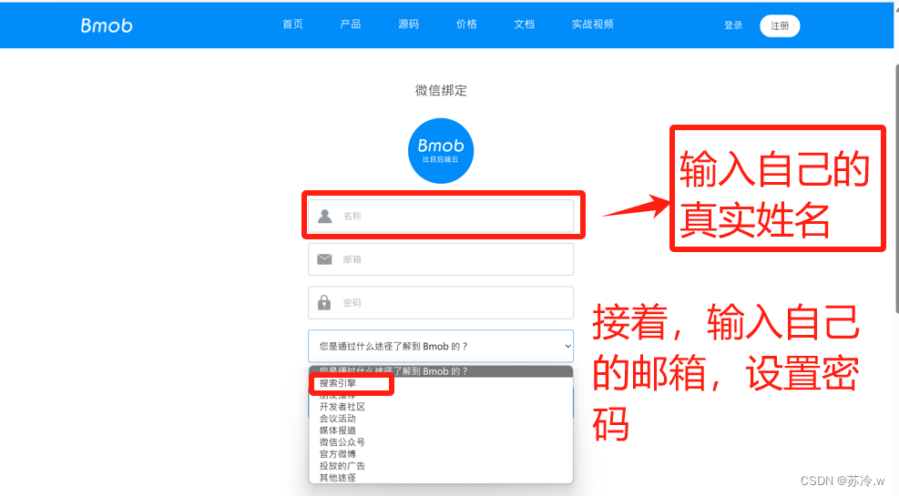Pick the 微信公众号 option
This screenshot has height=496, width=899.
(441, 442)
